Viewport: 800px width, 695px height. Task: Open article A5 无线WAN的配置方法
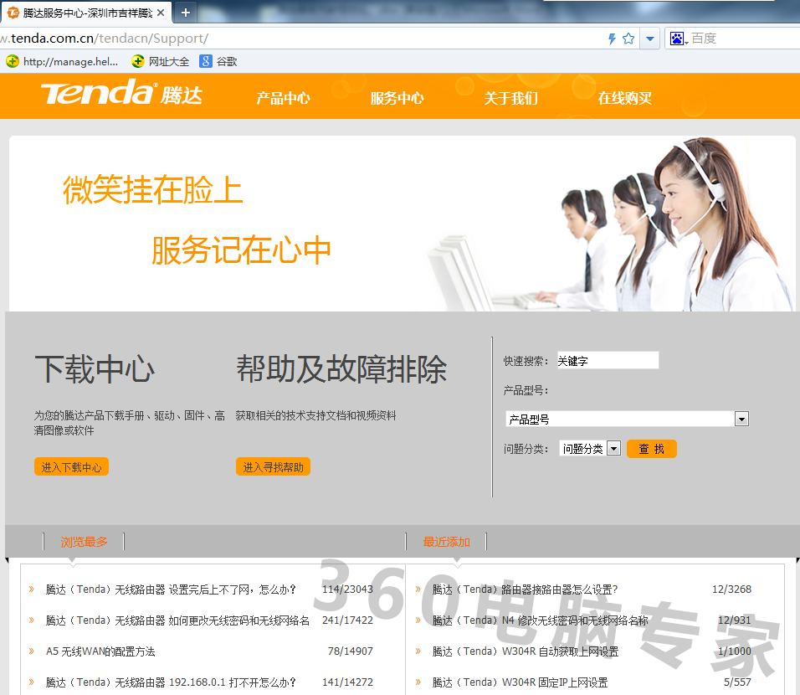[x=100, y=651]
